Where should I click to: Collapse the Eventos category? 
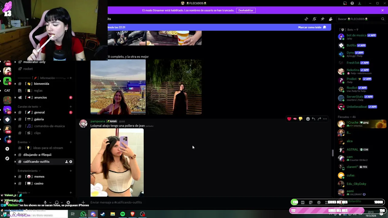pos(24,142)
